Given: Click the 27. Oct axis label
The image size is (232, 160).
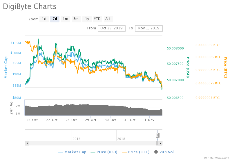Looking at the screenshot, I should (52, 120).
